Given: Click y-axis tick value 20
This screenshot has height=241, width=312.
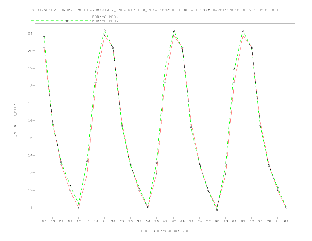Looking at the screenshot, I should tap(30, 51).
